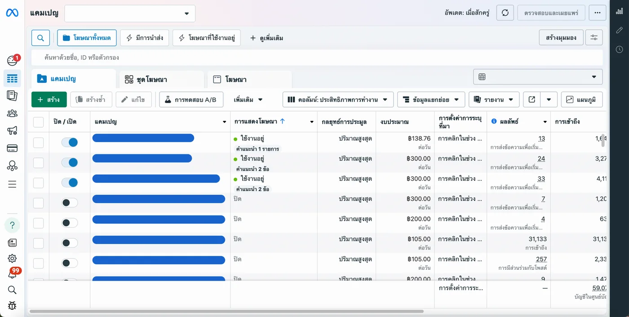Viewport: 629px width, 317px height.
Task: Open the table view dropdown with grid icon
Action: (x=538, y=77)
